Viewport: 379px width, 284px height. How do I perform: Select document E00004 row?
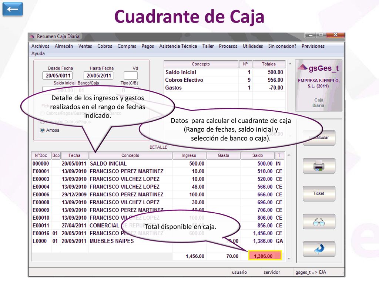point(158,187)
